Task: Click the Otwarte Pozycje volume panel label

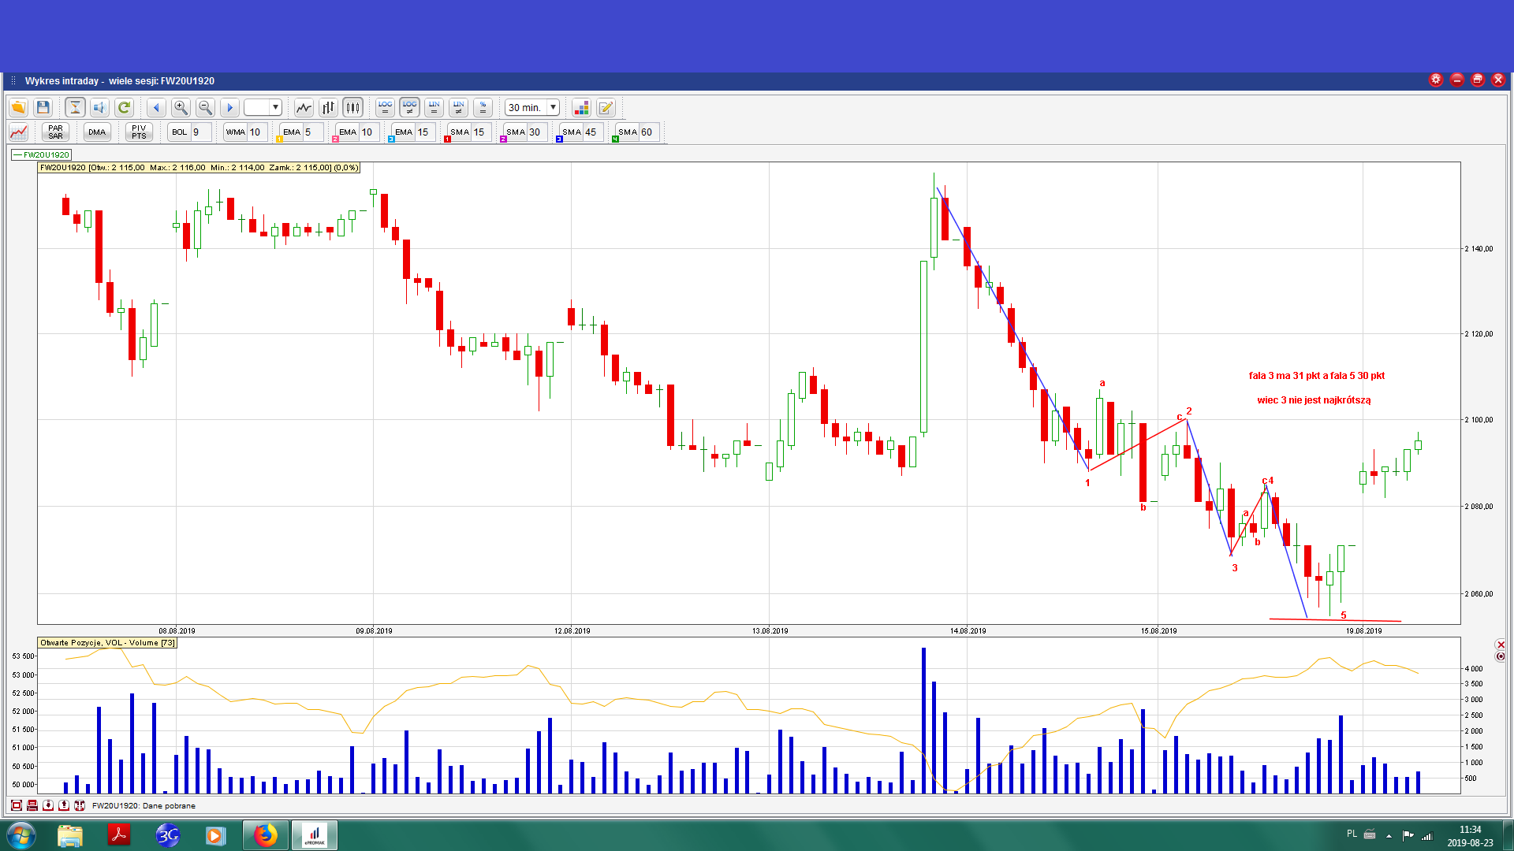Action: (107, 643)
